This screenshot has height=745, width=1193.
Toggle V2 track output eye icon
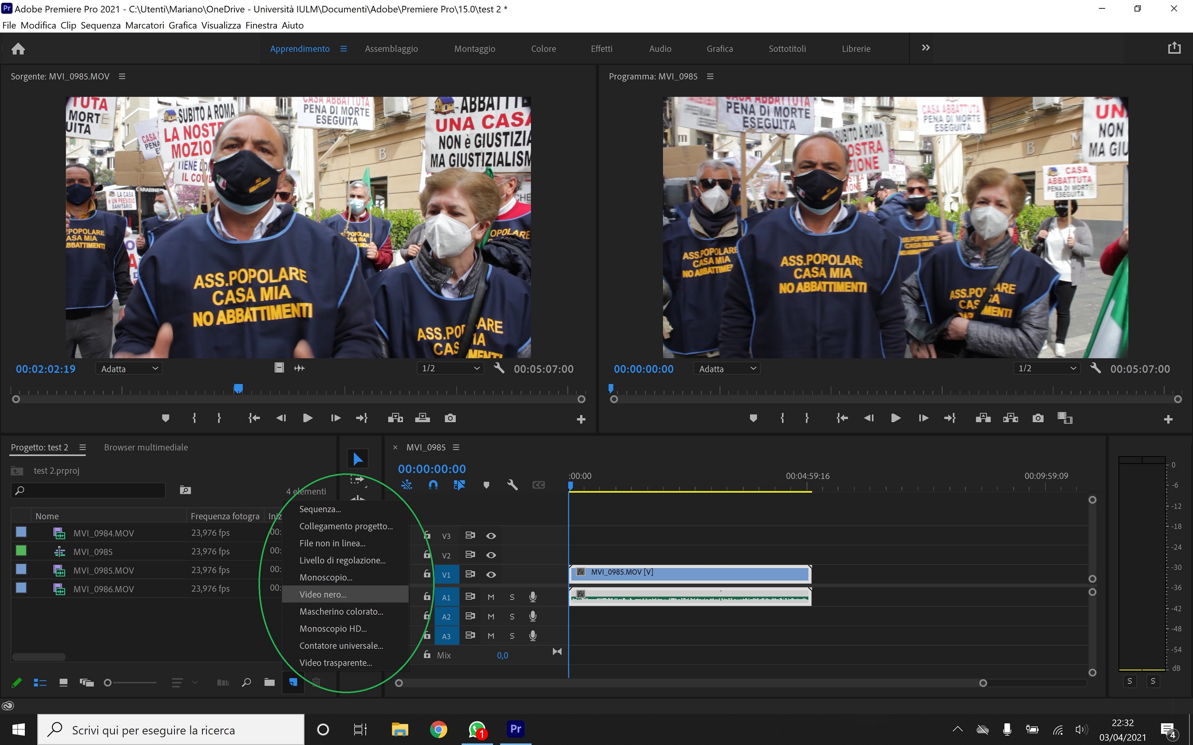pos(491,555)
